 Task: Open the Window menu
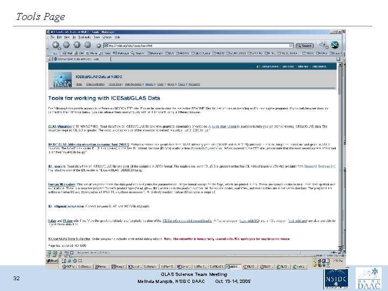coord(107,37)
